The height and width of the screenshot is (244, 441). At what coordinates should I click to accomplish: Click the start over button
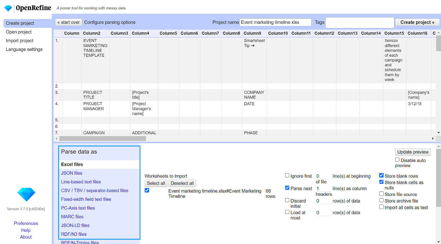click(68, 22)
